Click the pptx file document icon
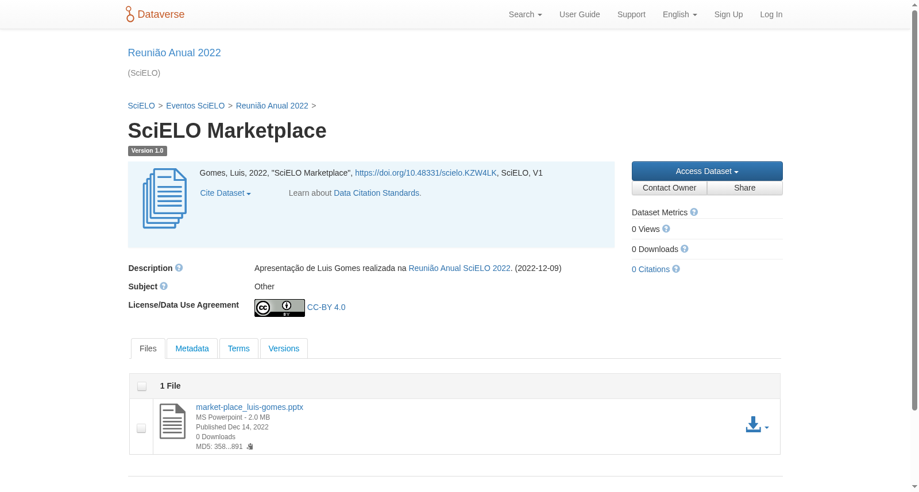919x492 pixels. (172, 421)
